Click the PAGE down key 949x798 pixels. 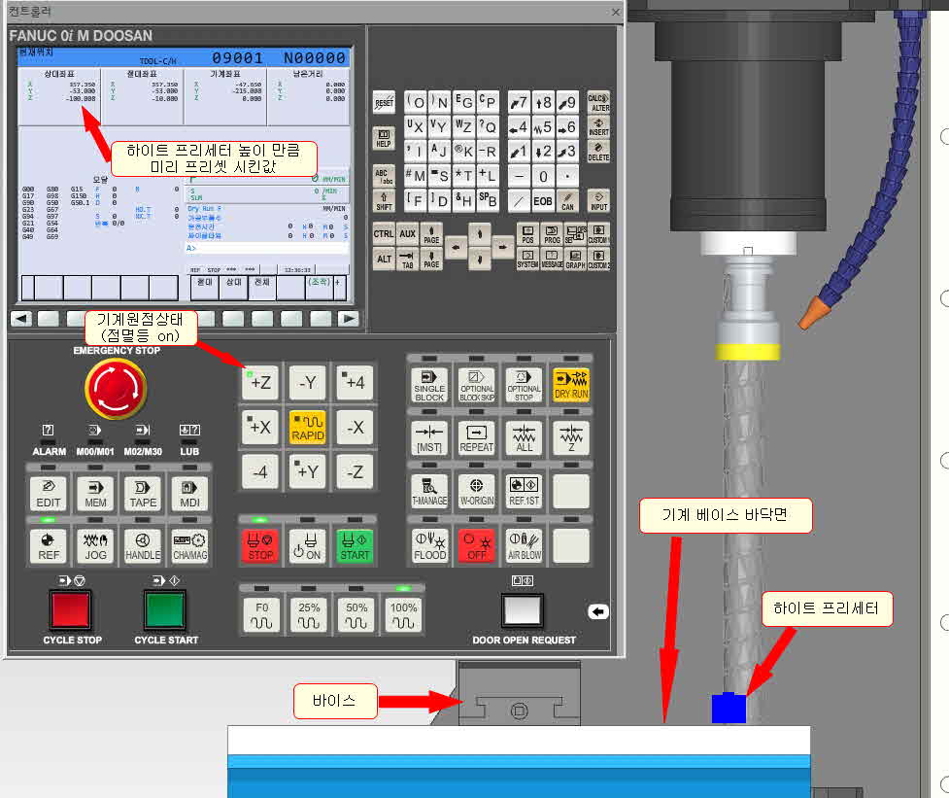[x=431, y=260]
